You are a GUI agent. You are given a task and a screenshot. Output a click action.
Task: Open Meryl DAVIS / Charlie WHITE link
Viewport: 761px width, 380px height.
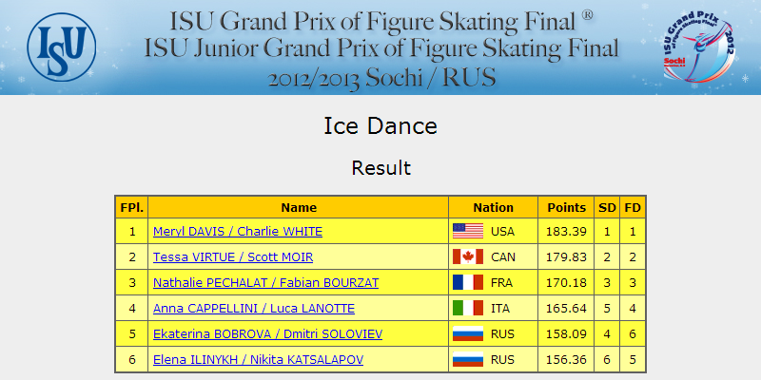pos(238,232)
